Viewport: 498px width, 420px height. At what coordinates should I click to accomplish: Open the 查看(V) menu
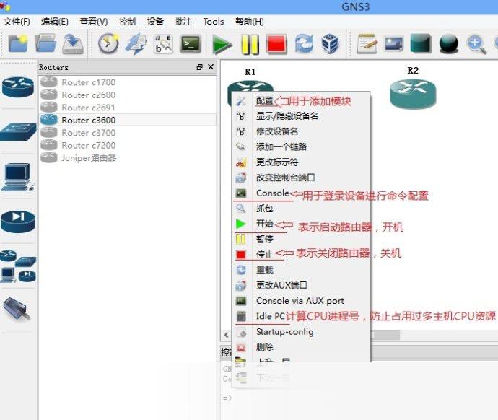click(x=94, y=22)
